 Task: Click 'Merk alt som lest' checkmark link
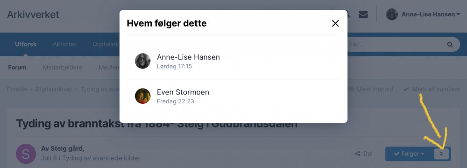pyautogui.click(x=432, y=89)
